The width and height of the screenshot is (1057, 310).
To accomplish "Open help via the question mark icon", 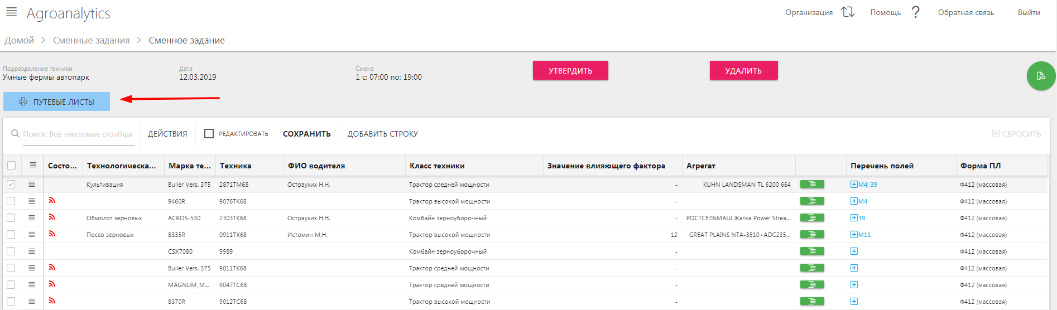I will 915,12.
